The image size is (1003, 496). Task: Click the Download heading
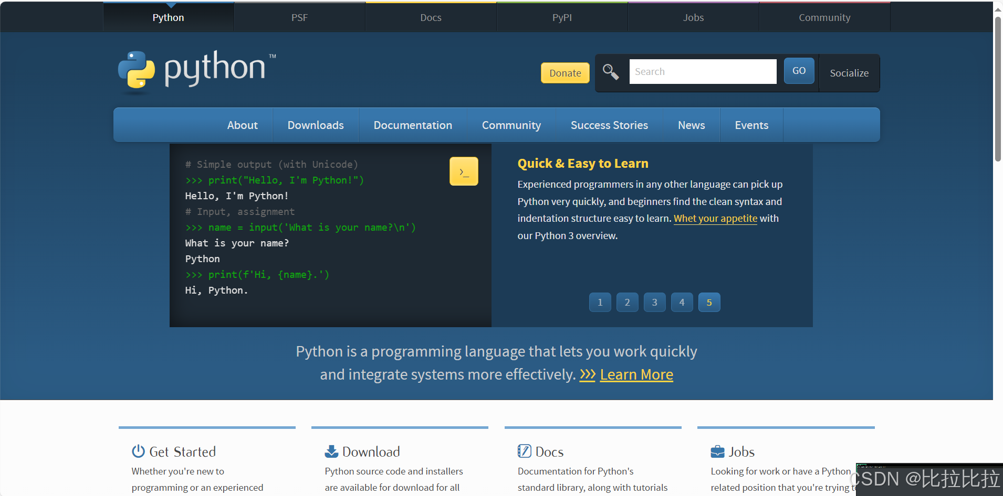[x=371, y=451]
